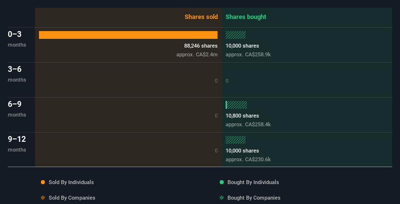Click the striped Bought By Companies legend icon

click(x=222, y=198)
